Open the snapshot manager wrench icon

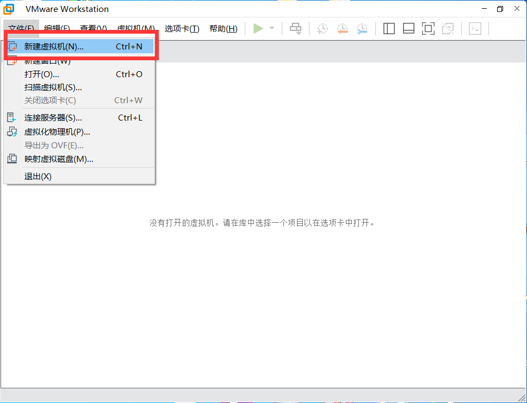[362, 29]
